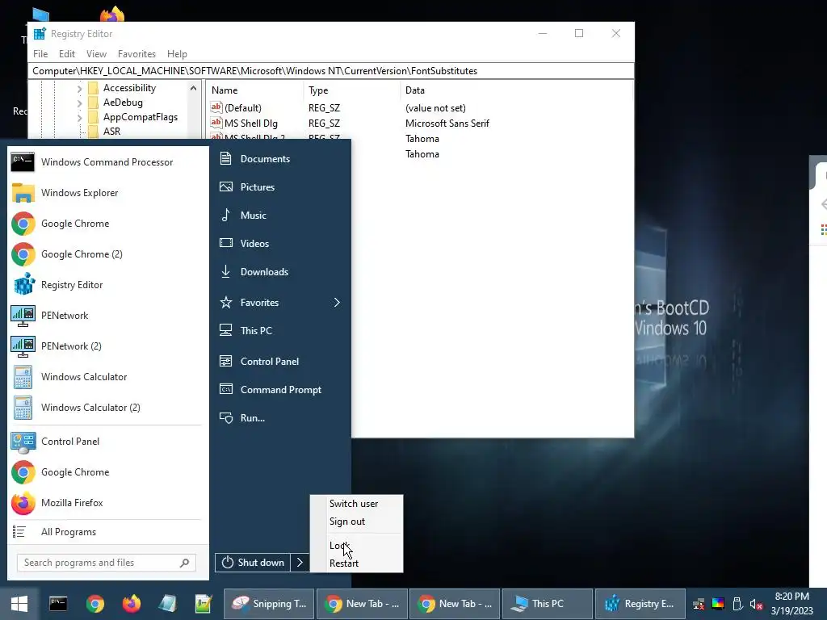
Task: Launch Windows Explorer from Start menu
Action: click(x=107, y=193)
